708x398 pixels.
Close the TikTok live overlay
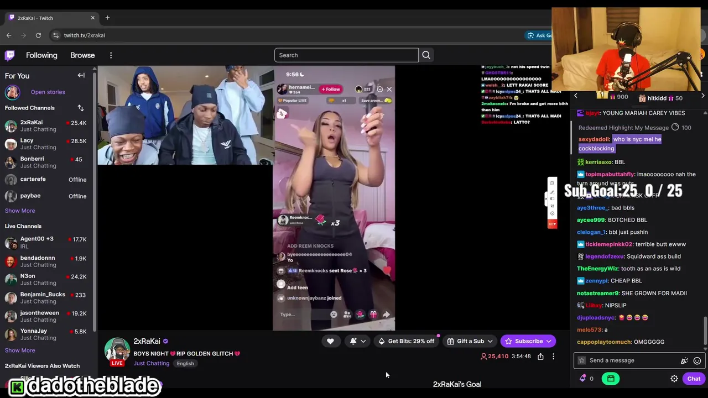tap(389, 89)
